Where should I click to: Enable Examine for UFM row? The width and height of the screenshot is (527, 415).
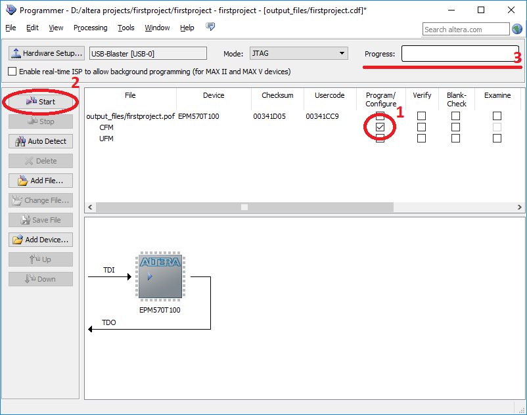point(497,139)
